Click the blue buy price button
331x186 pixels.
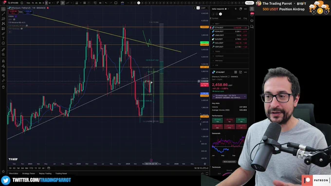tap(28, 12)
